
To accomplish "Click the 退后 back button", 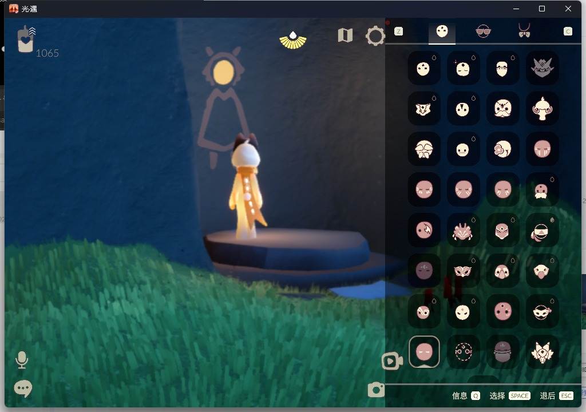I will 556,396.
